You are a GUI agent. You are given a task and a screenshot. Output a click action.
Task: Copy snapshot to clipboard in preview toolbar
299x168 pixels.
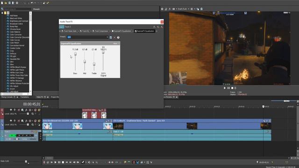pyautogui.click(x=198, y=9)
